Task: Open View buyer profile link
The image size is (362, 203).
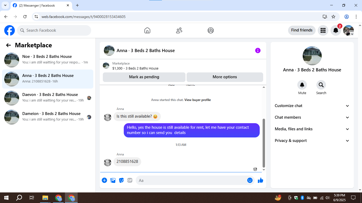Action: [x=198, y=100]
